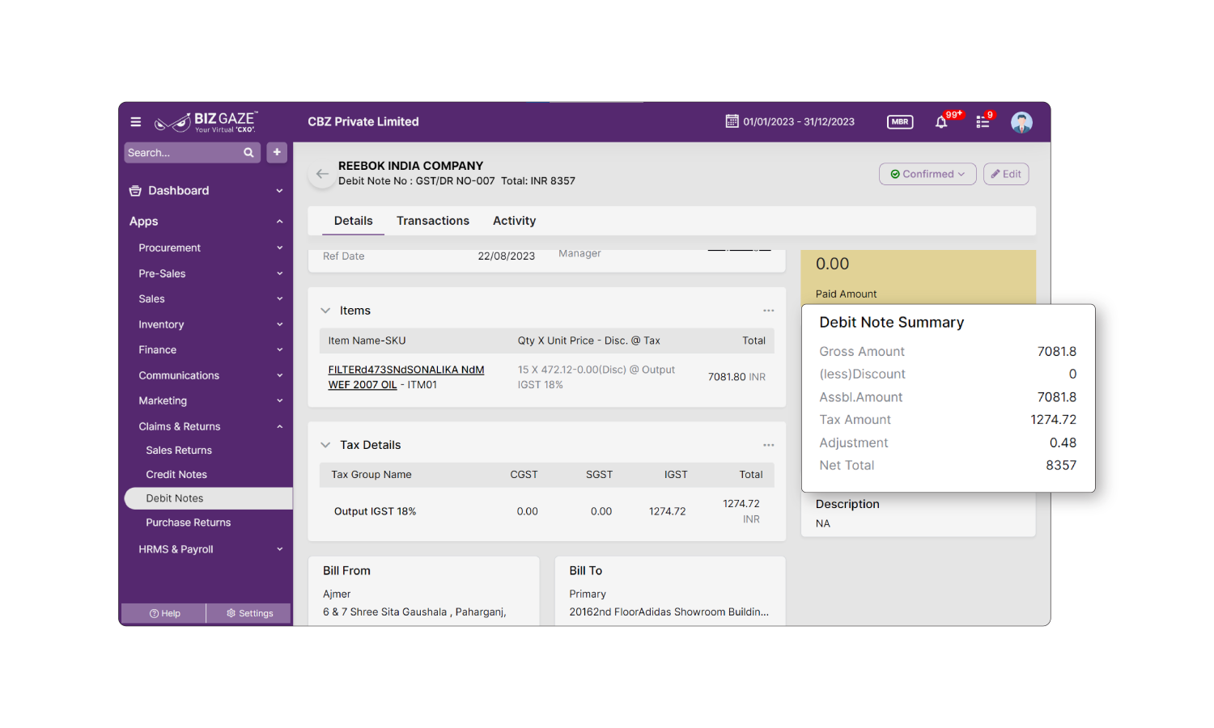Open notifications bell icon

coord(941,122)
